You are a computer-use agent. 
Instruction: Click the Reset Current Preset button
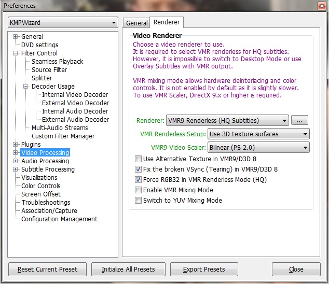(47, 269)
